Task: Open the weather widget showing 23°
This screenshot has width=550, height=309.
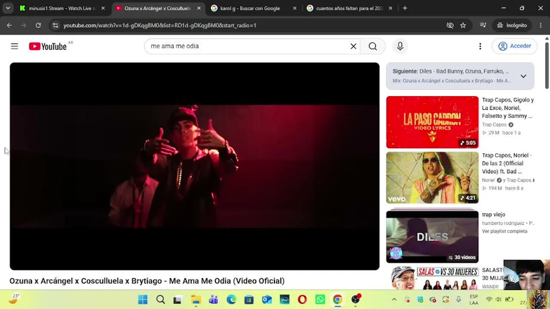Action: click(14, 299)
